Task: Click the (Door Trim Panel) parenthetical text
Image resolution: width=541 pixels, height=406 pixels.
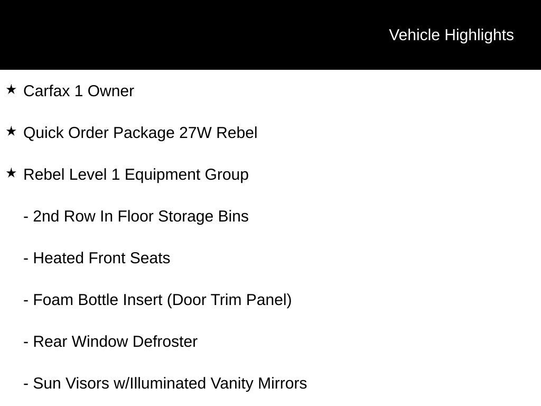Action: coord(229,300)
